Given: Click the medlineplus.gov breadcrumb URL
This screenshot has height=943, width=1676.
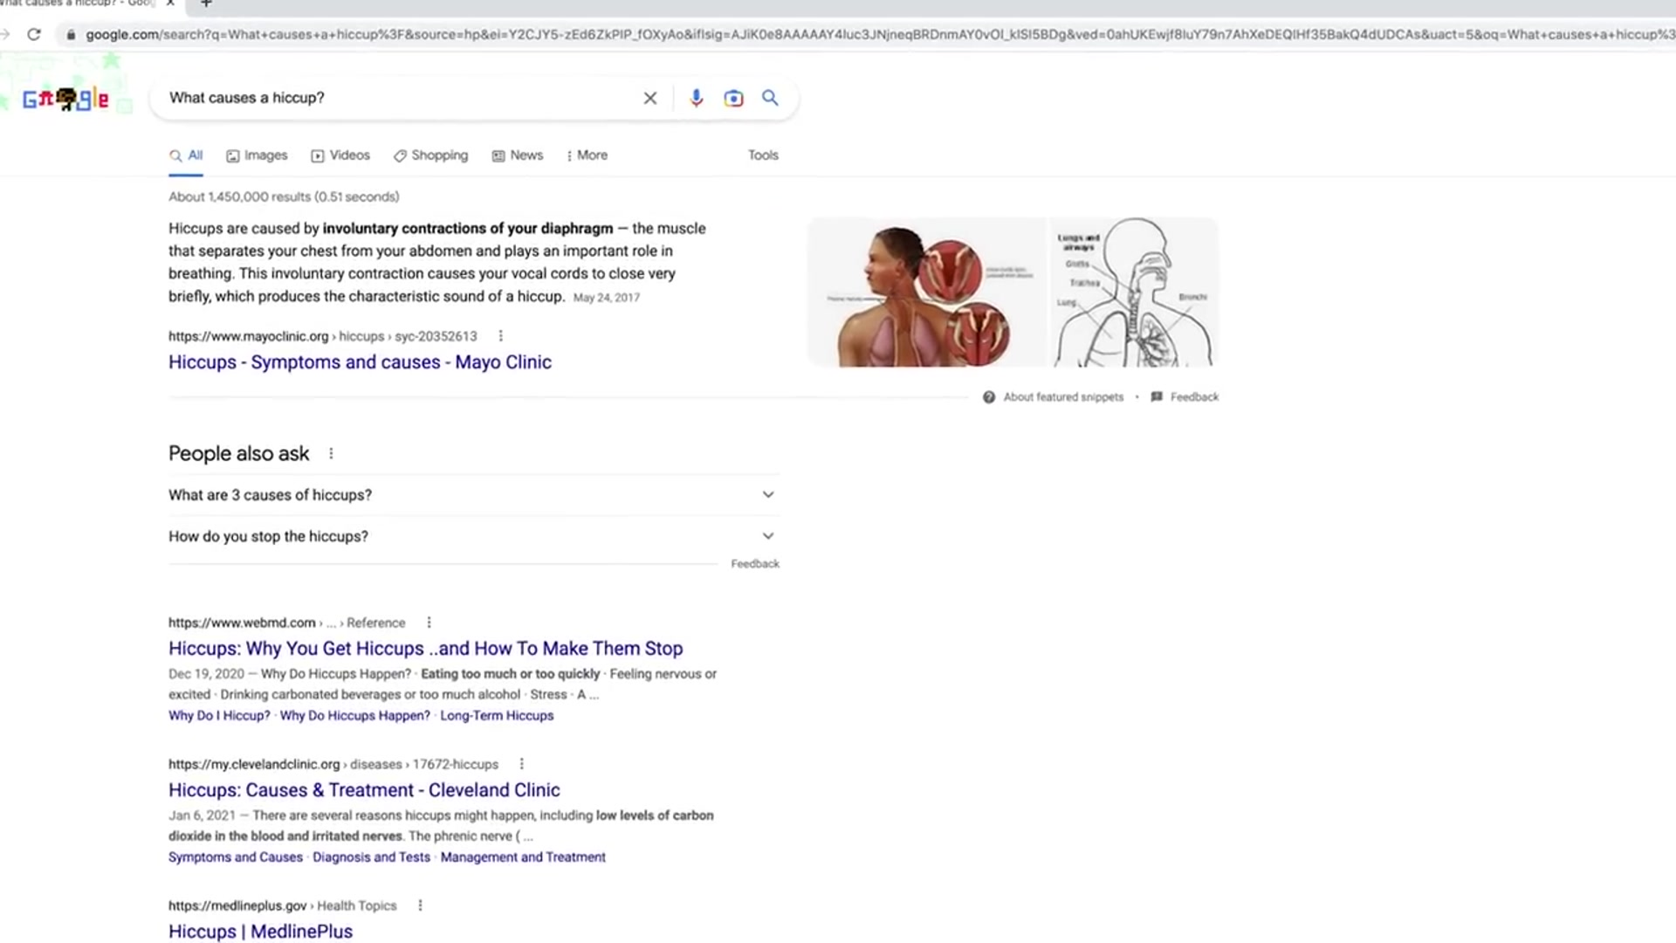Looking at the screenshot, I should click(282, 905).
